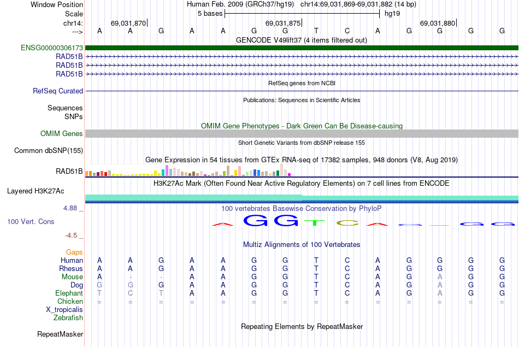Click the Window Position label
The height and width of the screenshot is (347, 519).
[x=57, y=4]
